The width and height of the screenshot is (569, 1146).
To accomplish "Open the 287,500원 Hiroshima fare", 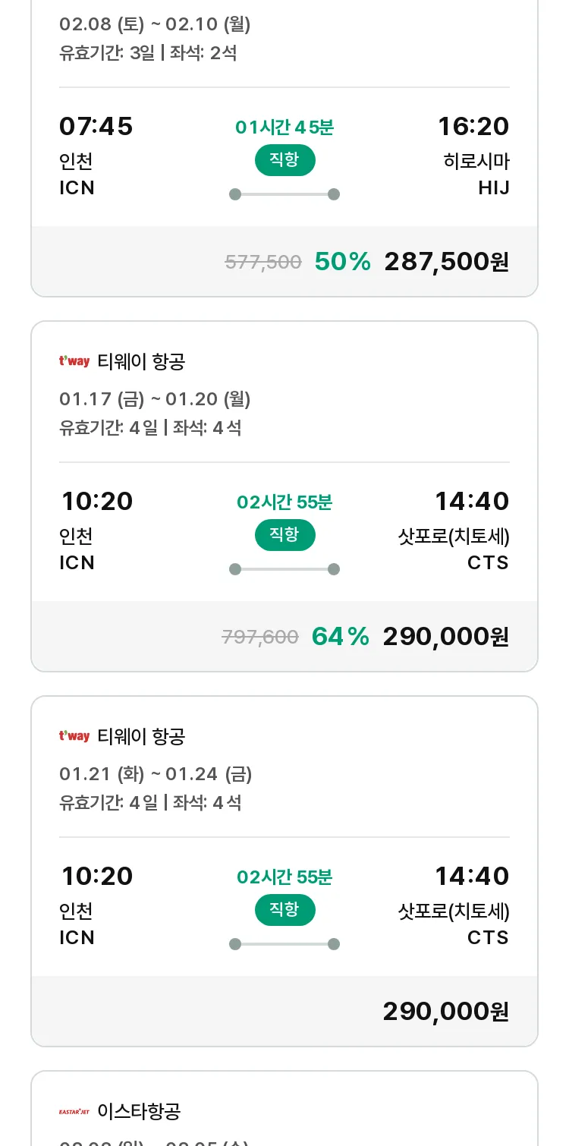I will pyautogui.click(x=446, y=262).
